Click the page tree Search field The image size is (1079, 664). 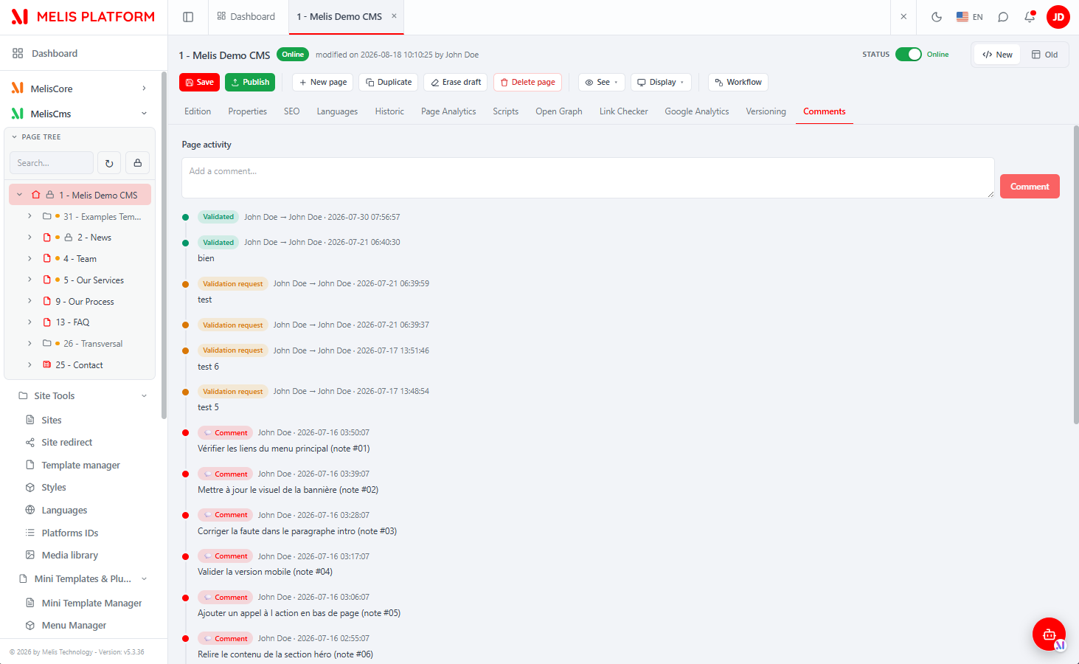tap(52, 163)
